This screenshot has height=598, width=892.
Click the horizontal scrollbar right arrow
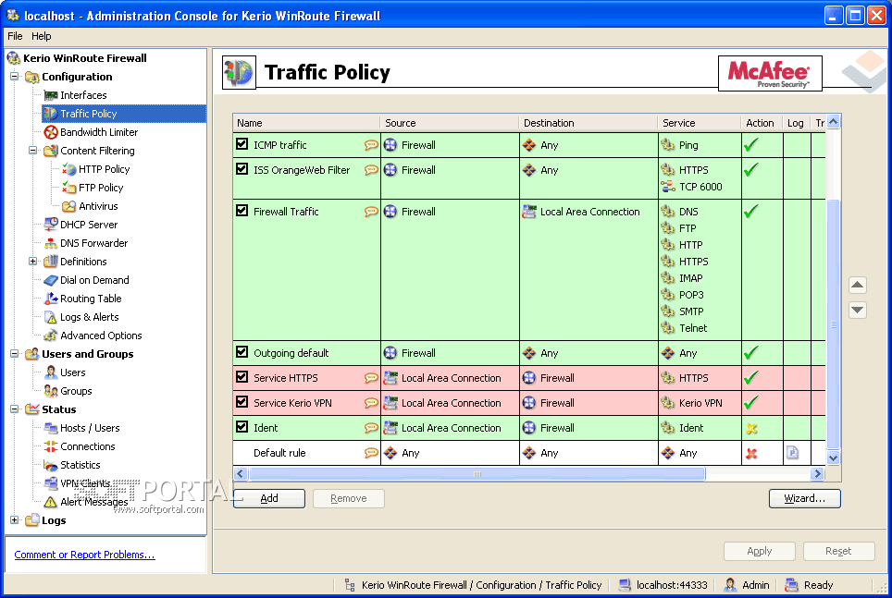coord(818,473)
